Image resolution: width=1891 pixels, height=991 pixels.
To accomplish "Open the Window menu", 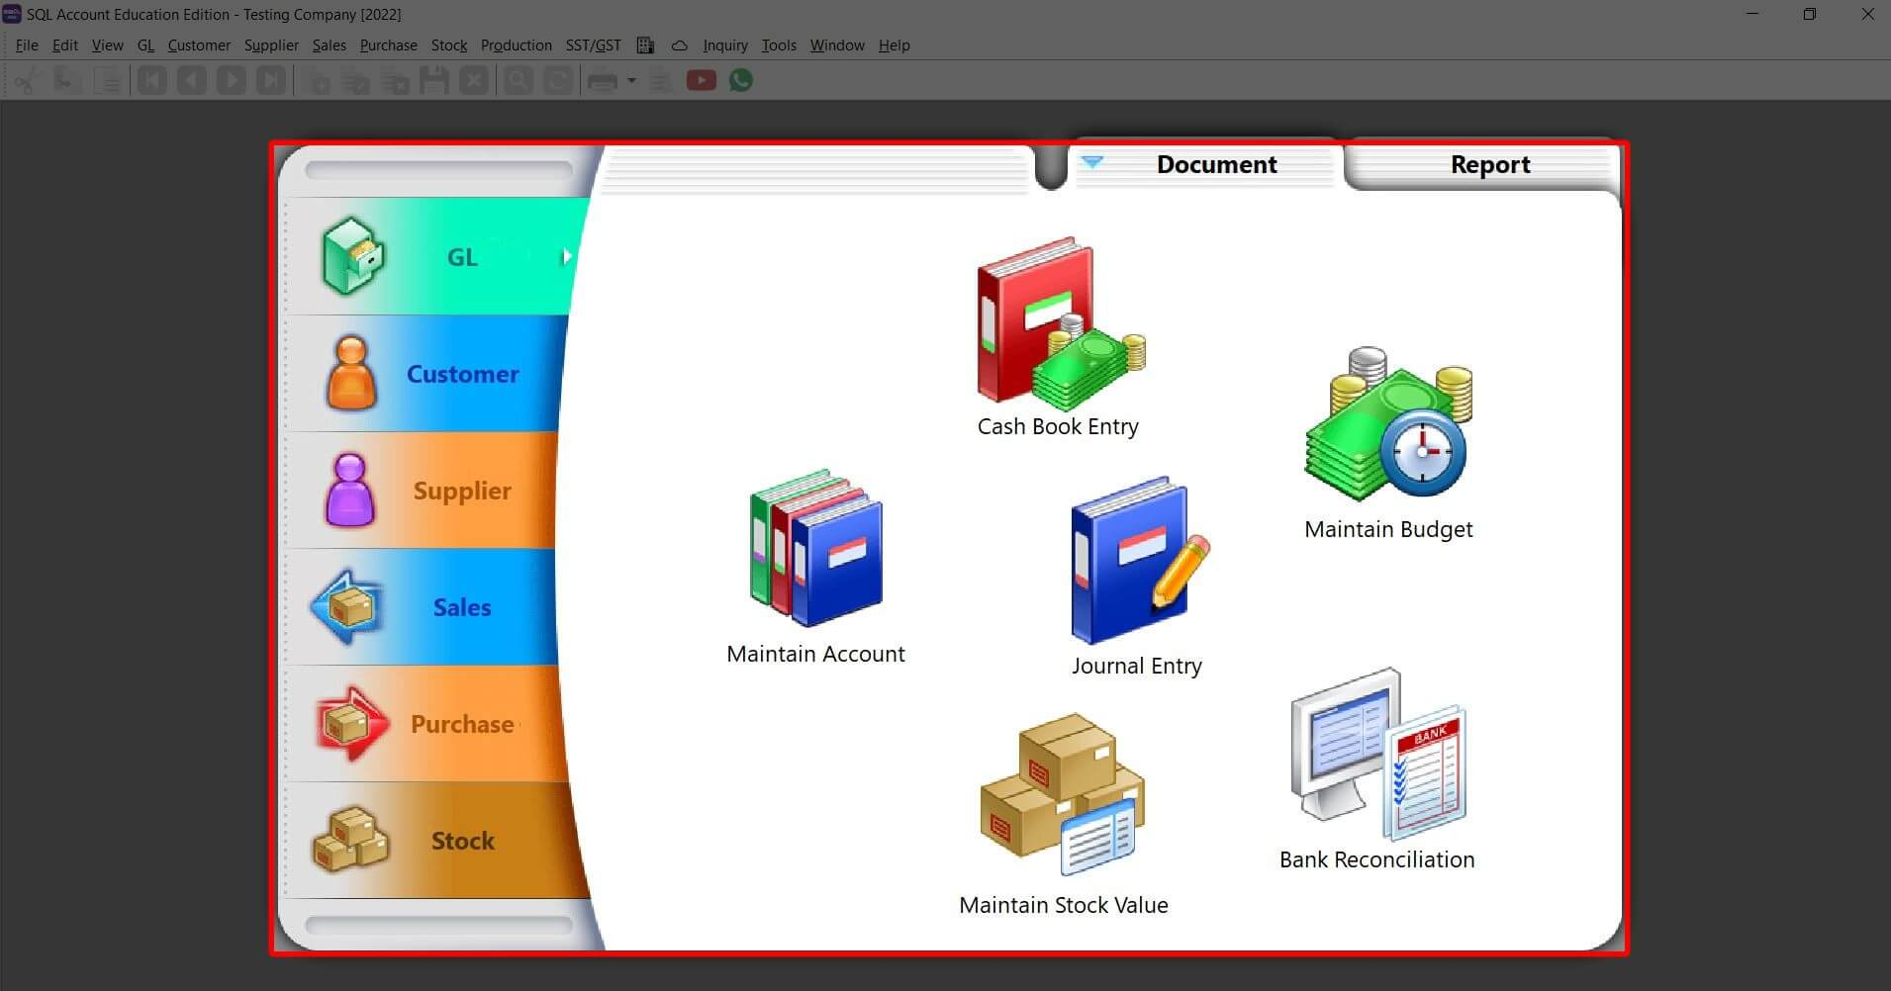I will tap(837, 45).
